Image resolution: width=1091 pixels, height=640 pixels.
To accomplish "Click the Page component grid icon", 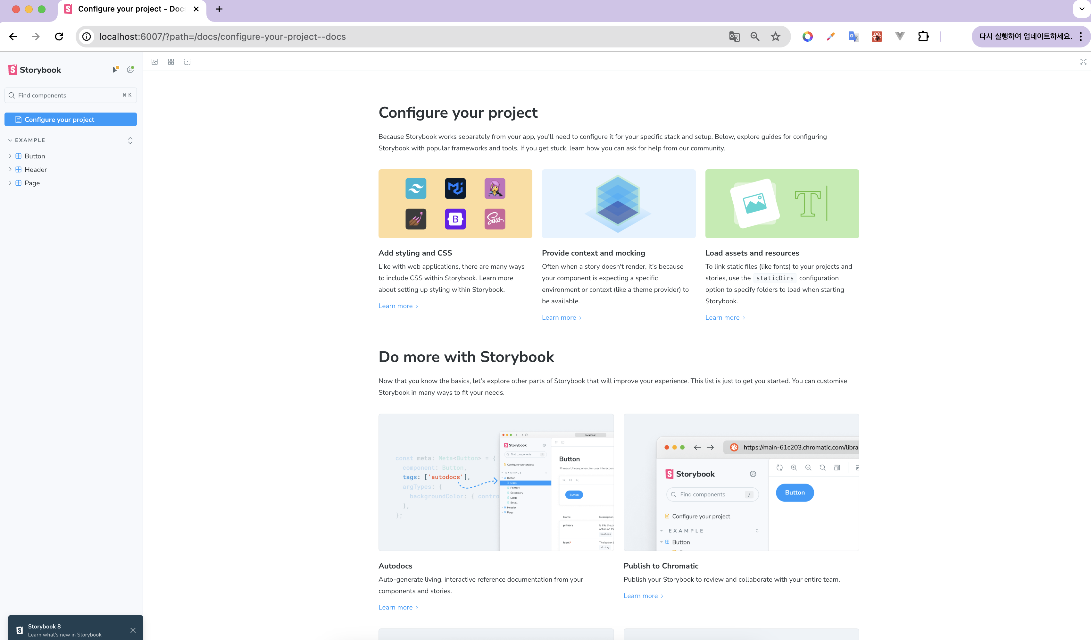I will pyautogui.click(x=19, y=183).
